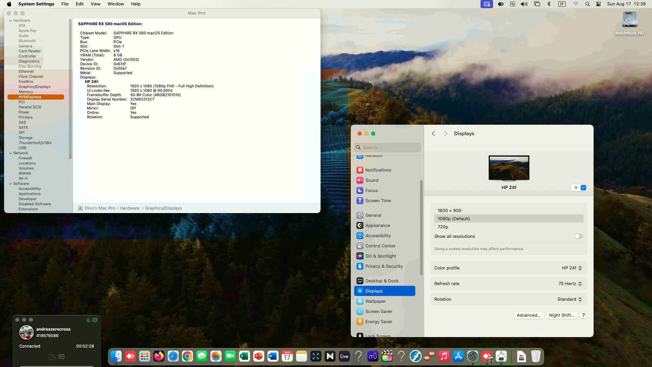Image resolution: width=652 pixels, height=367 pixels.
Task: Click the Advanced... button
Action: click(529, 315)
